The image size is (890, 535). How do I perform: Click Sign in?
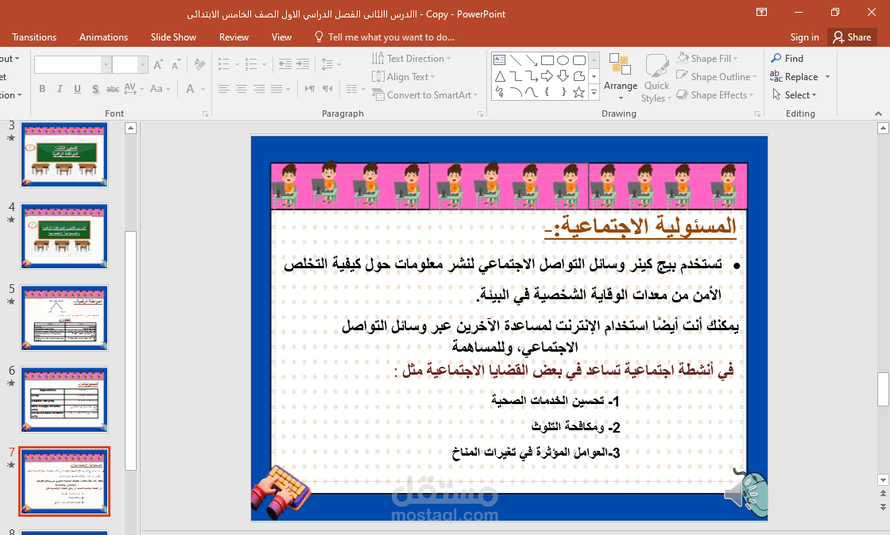point(804,37)
